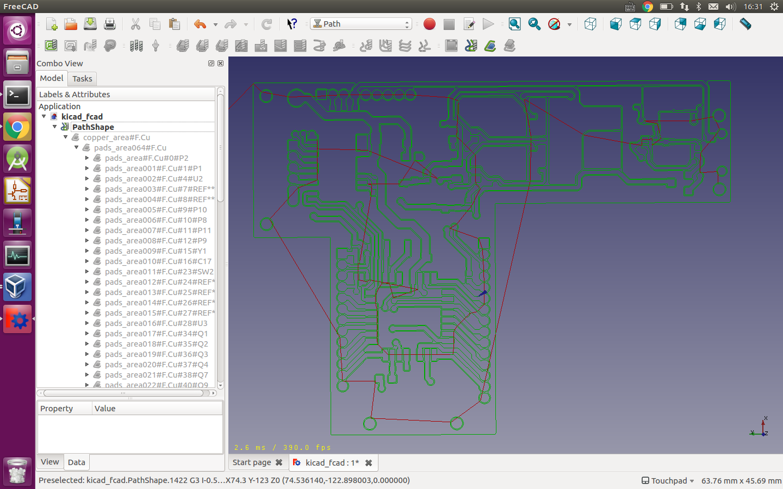Open Google Chrome from the dock

click(17, 128)
